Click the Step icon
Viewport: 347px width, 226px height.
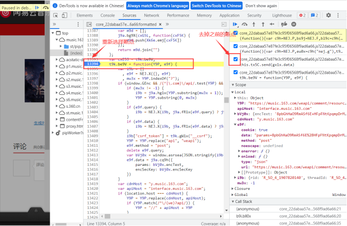272,25
